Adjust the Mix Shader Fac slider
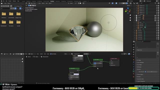 98,63
